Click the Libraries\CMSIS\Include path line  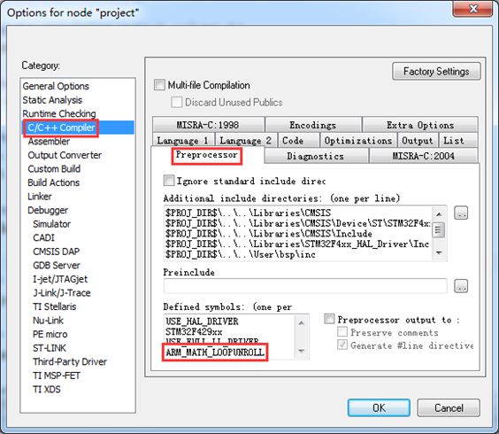268,234
